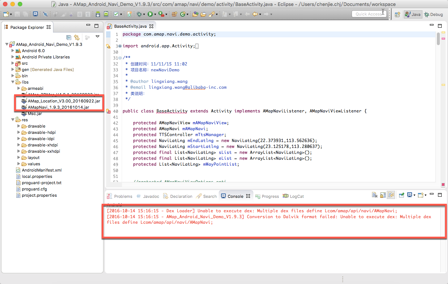The image size is (448, 284).
Task: Expand the src folder node
Action: point(13,63)
